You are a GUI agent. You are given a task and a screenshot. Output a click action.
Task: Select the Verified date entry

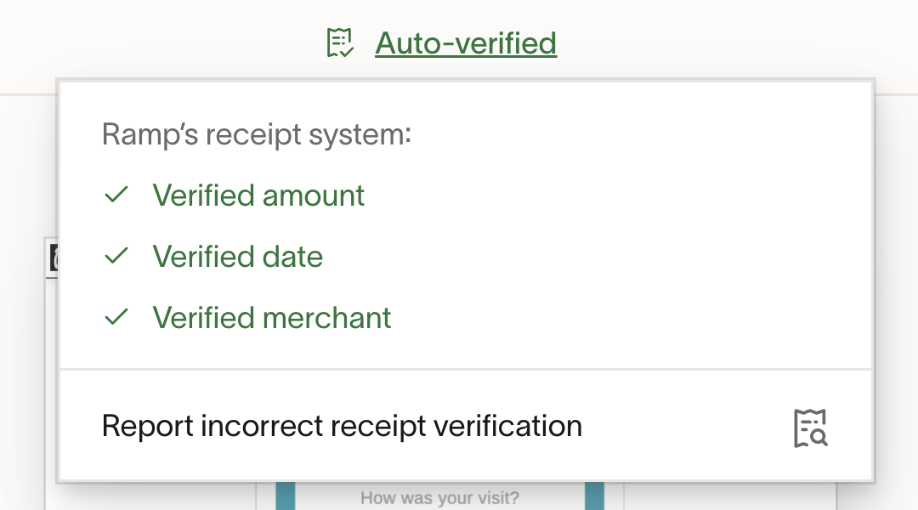237,256
